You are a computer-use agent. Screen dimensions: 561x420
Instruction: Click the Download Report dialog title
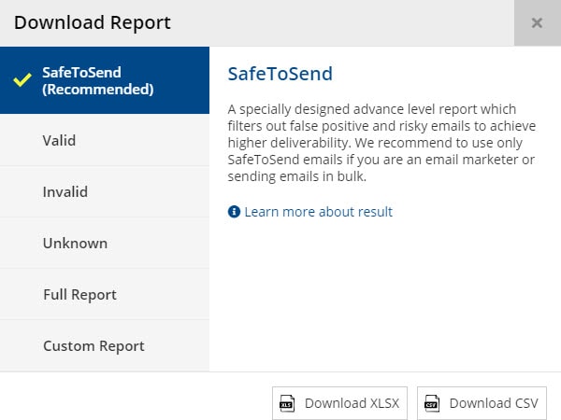(93, 22)
